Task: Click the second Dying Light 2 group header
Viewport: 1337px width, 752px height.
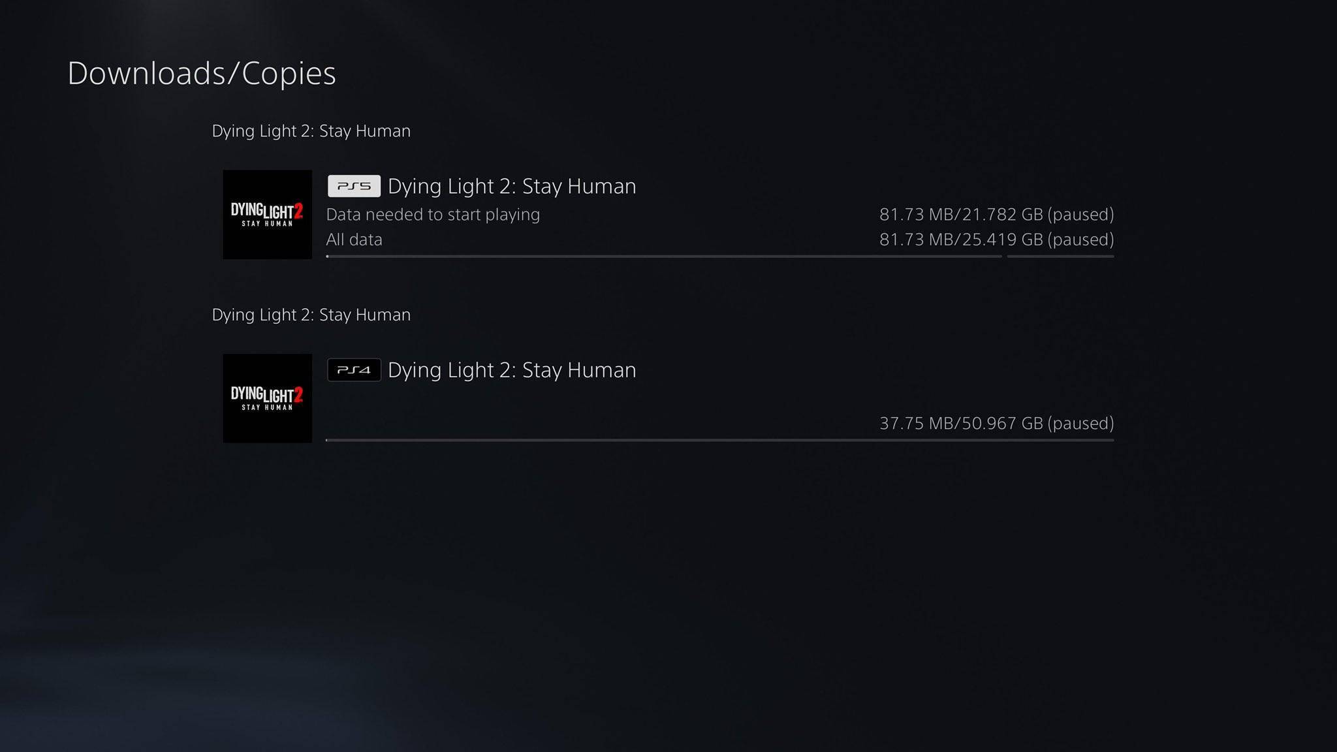Action: click(x=311, y=315)
